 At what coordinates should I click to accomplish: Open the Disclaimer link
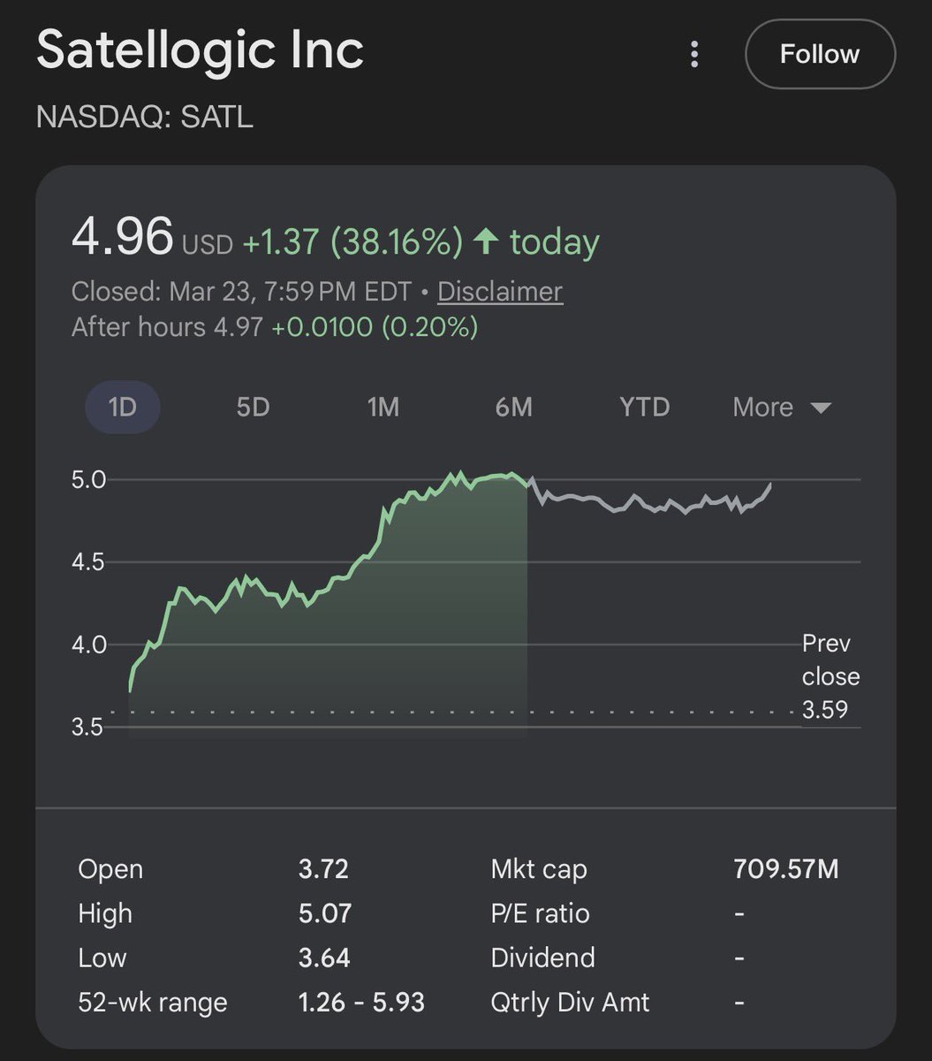coord(500,292)
